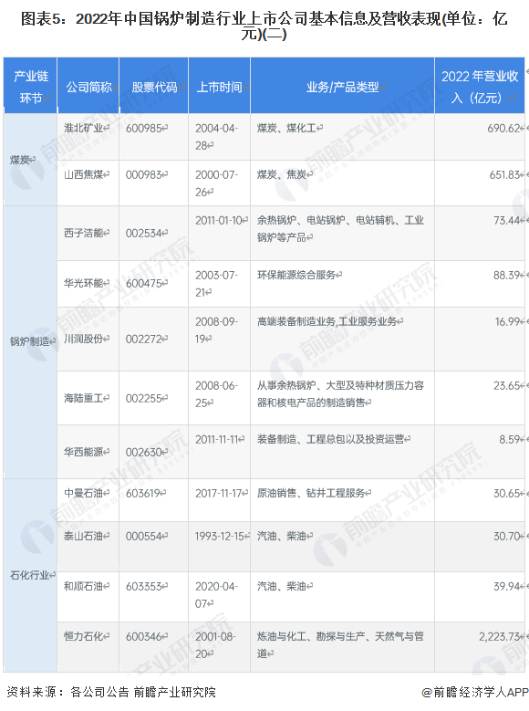
Task: Click company name 淮北矿业
Action: click(84, 129)
